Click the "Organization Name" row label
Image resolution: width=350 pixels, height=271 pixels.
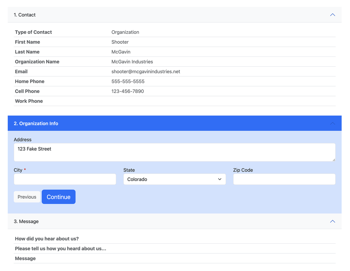(37, 62)
